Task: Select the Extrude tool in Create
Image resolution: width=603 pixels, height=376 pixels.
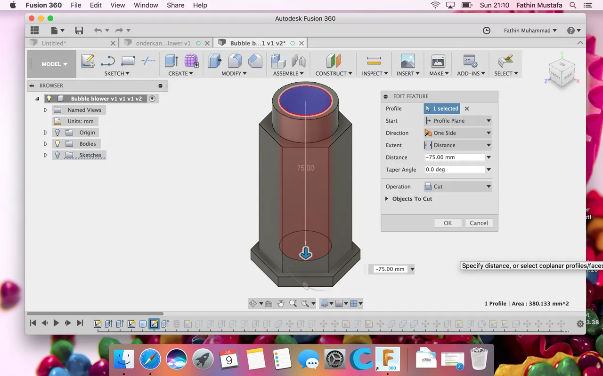Action: coord(171,61)
